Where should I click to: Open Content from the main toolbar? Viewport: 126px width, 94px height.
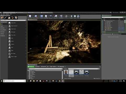[41, 16]
